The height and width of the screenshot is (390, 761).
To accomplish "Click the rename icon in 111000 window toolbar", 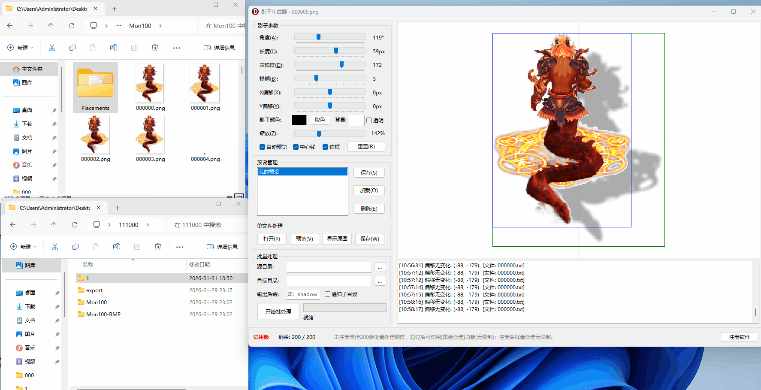I will (117, 247).
